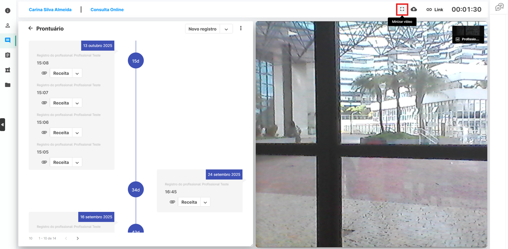Screen dimensions: 508x249
Task: Click the Novo registro button
Action: (202, 29)
